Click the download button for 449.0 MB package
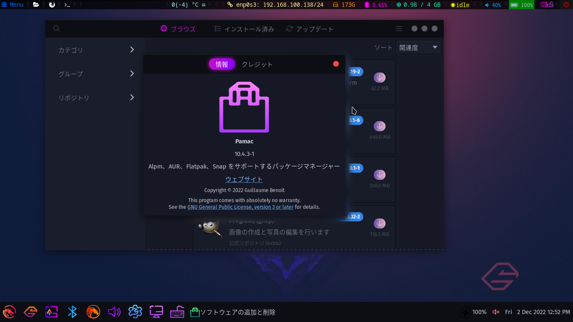The width and height of the screenshot is (573, 322). (x=380, y=126)
